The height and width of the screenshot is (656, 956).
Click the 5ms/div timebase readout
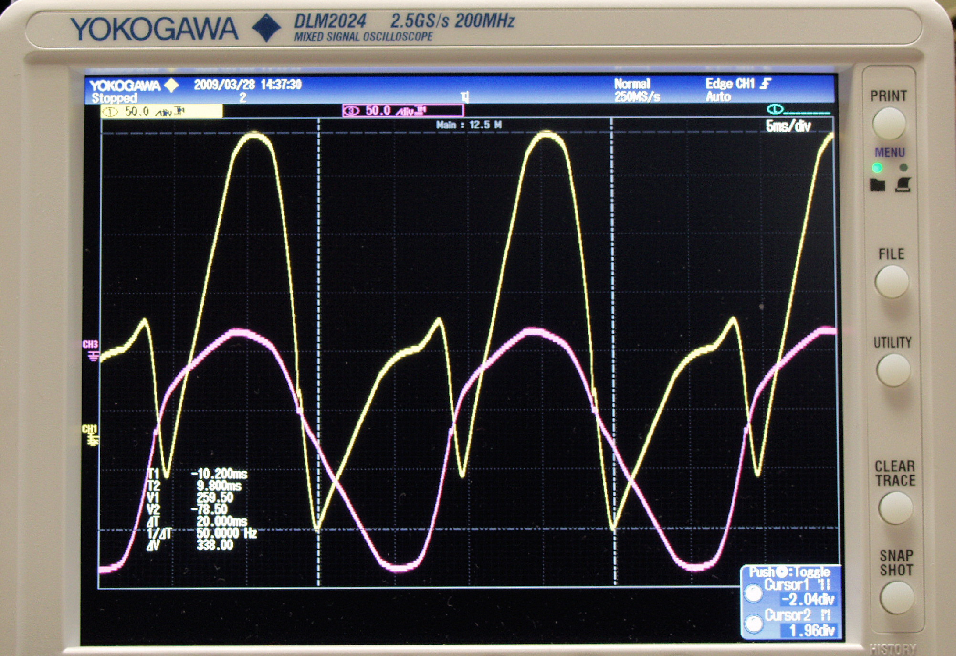(788, 127)
